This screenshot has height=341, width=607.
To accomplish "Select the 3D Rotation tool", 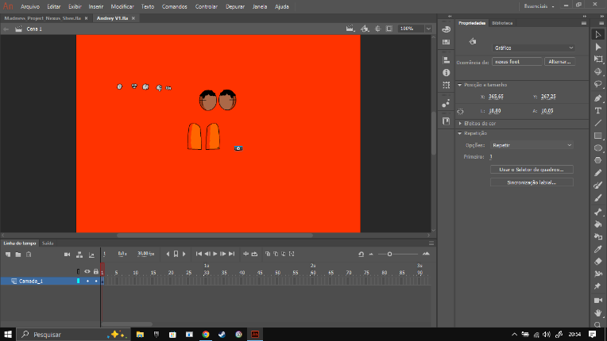I will (598, 71).
